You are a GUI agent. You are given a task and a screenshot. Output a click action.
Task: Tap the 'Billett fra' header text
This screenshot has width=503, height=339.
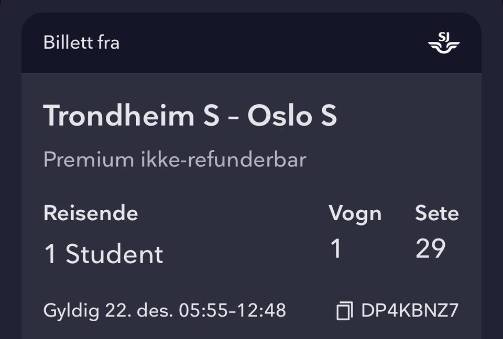pyautogui.click(x=82, y=42)
